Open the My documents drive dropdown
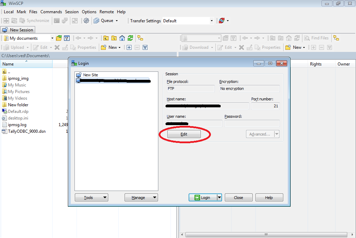This screenshot has height=238, width=356. [x=52, y=38]
